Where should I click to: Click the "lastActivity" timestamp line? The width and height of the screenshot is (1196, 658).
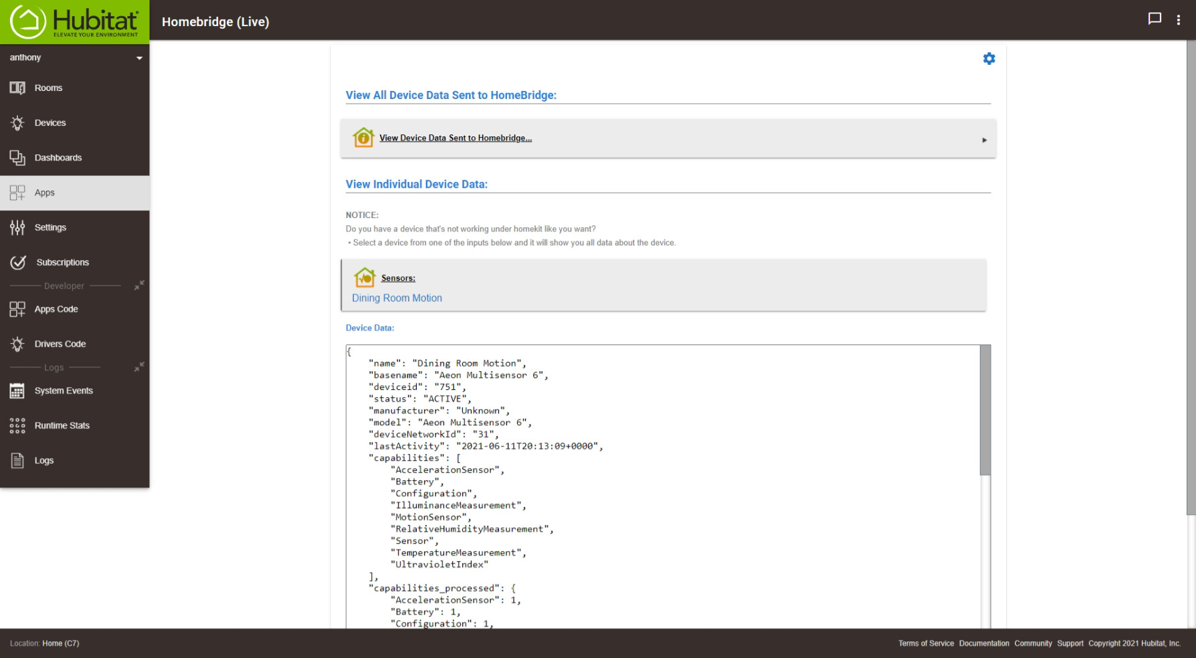[486, 446]
